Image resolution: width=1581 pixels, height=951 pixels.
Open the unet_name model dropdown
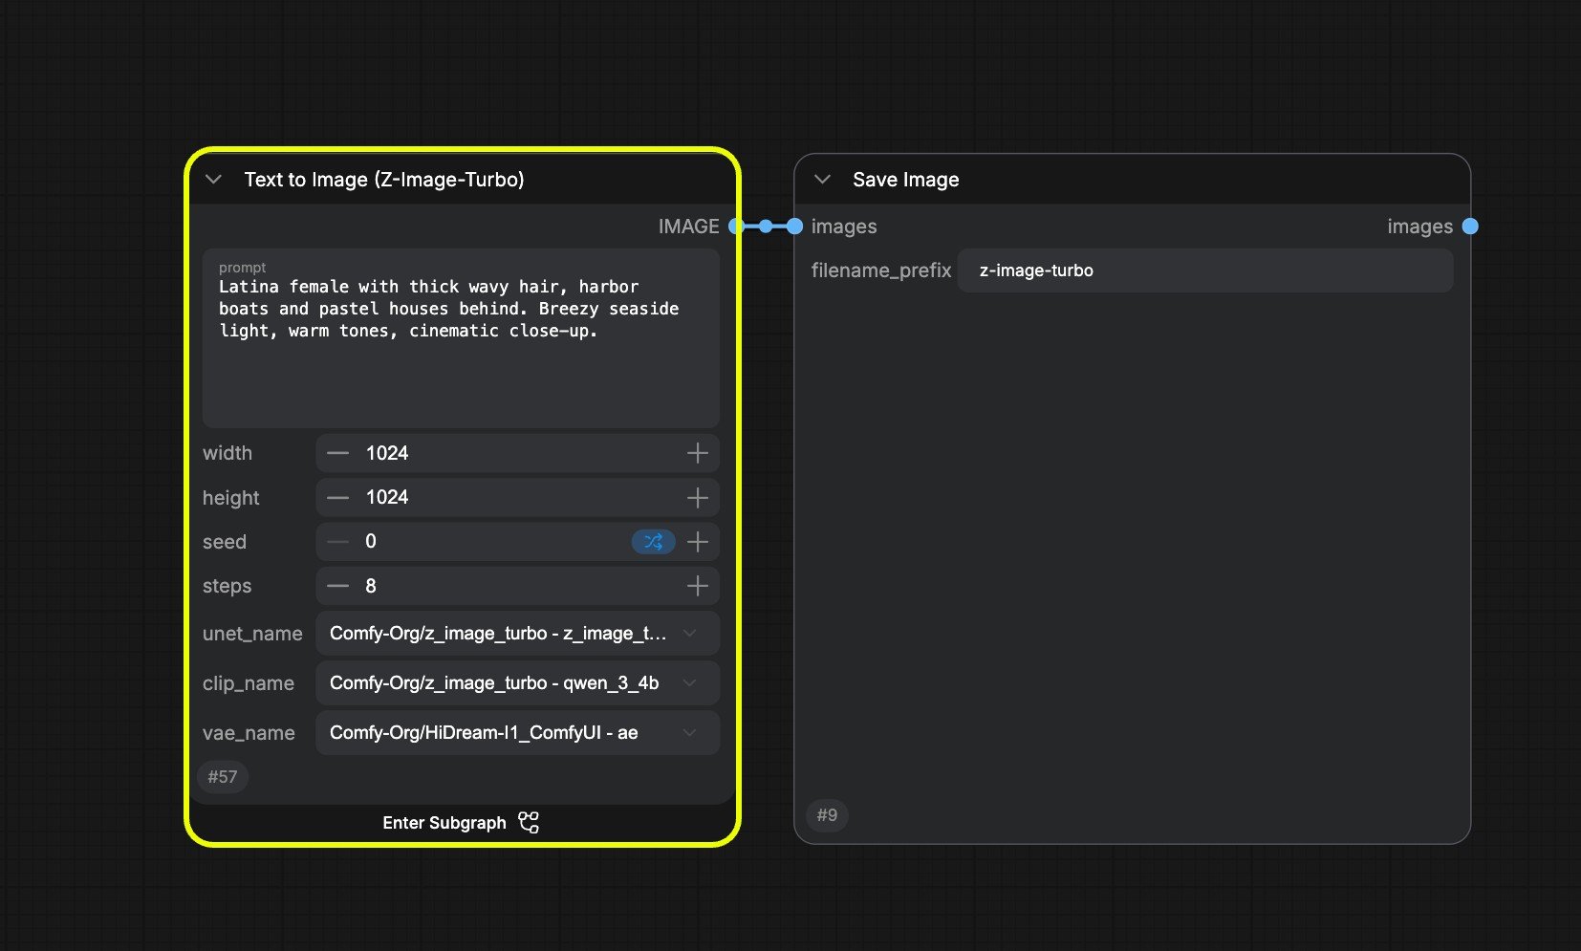(x=517, y=634)
